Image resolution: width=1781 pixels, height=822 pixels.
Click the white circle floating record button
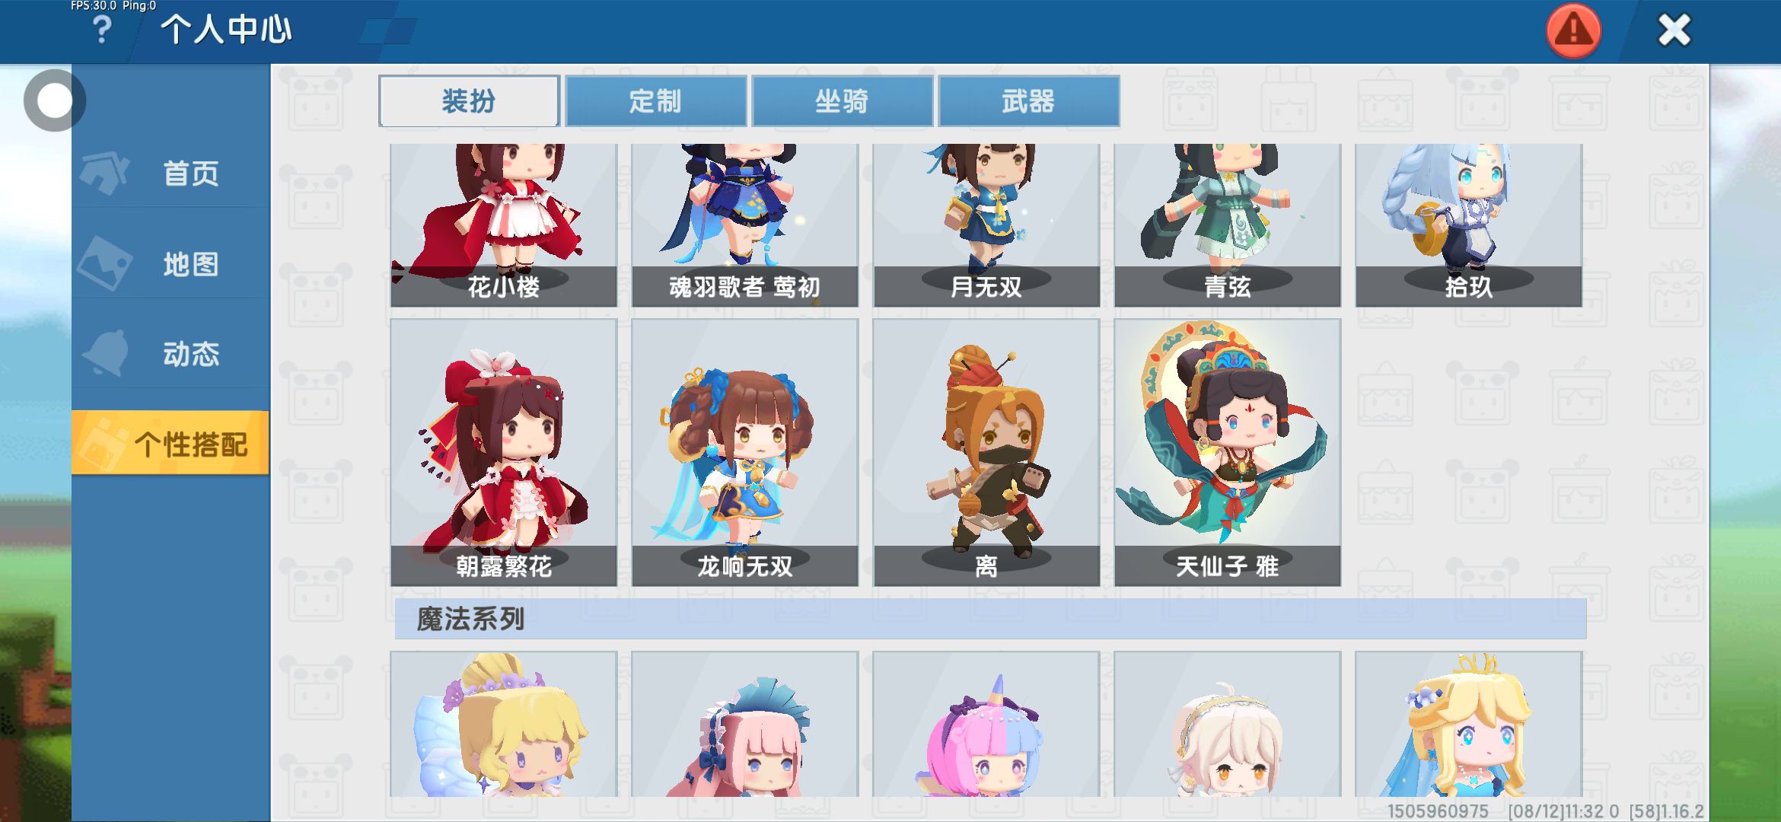coord(54,100)
